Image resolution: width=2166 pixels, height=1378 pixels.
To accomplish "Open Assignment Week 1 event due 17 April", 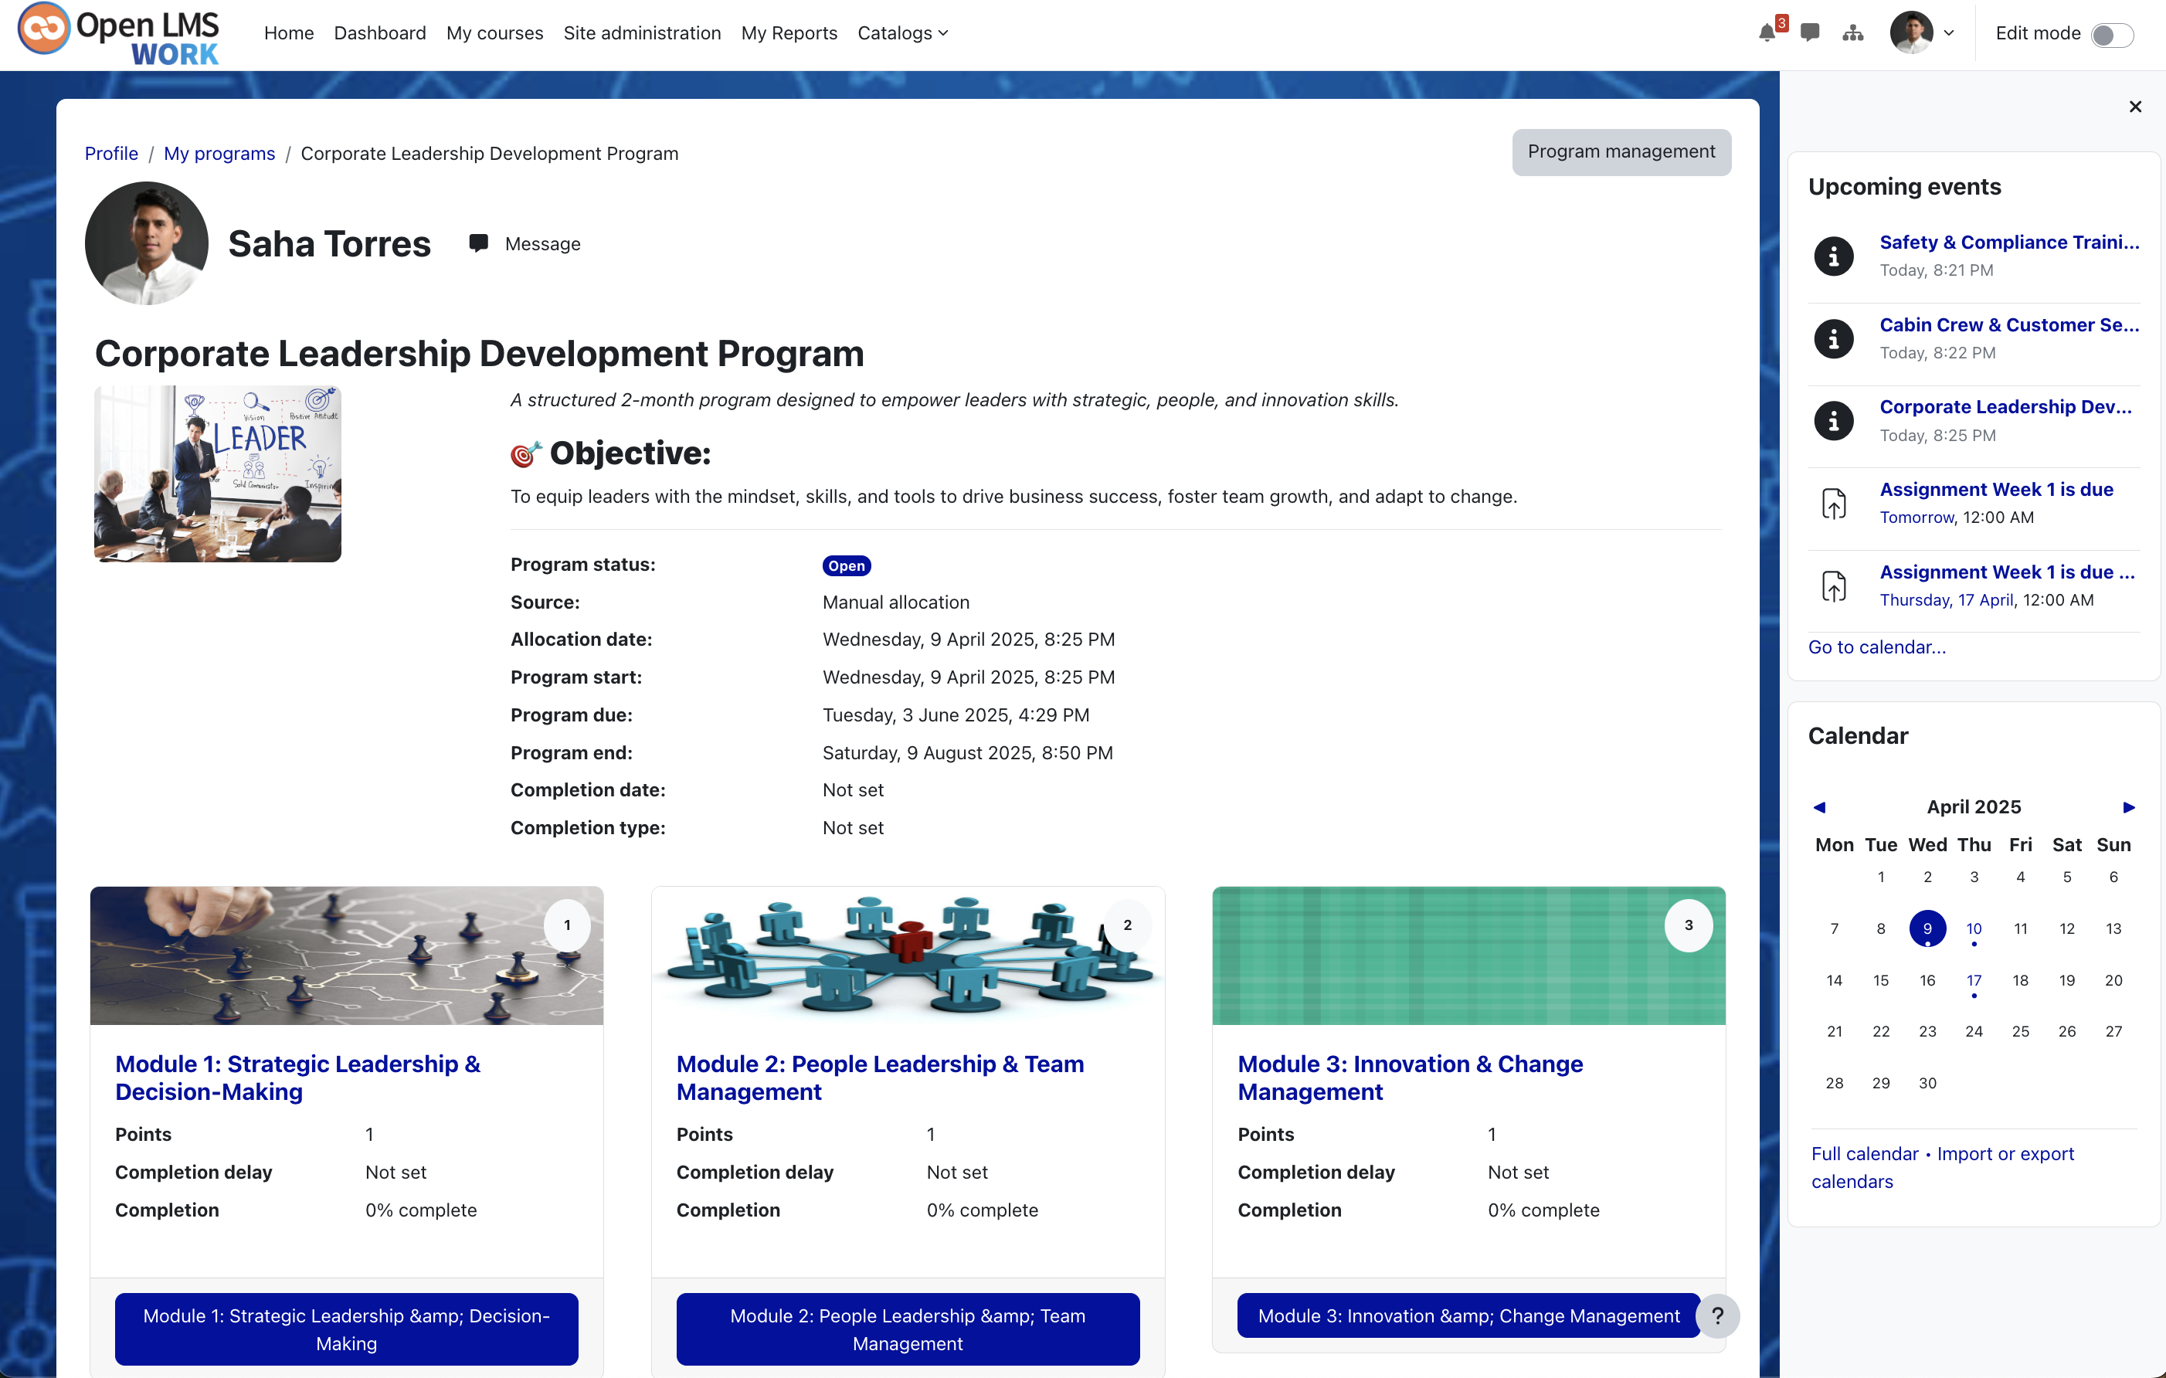I will [x=2007, y=572].
